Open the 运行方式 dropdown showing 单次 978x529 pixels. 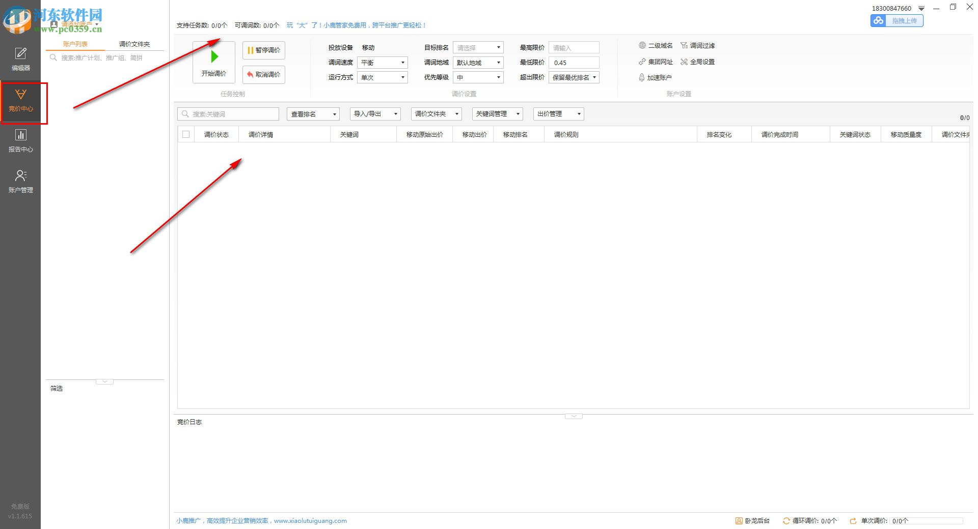click(383, 77)
